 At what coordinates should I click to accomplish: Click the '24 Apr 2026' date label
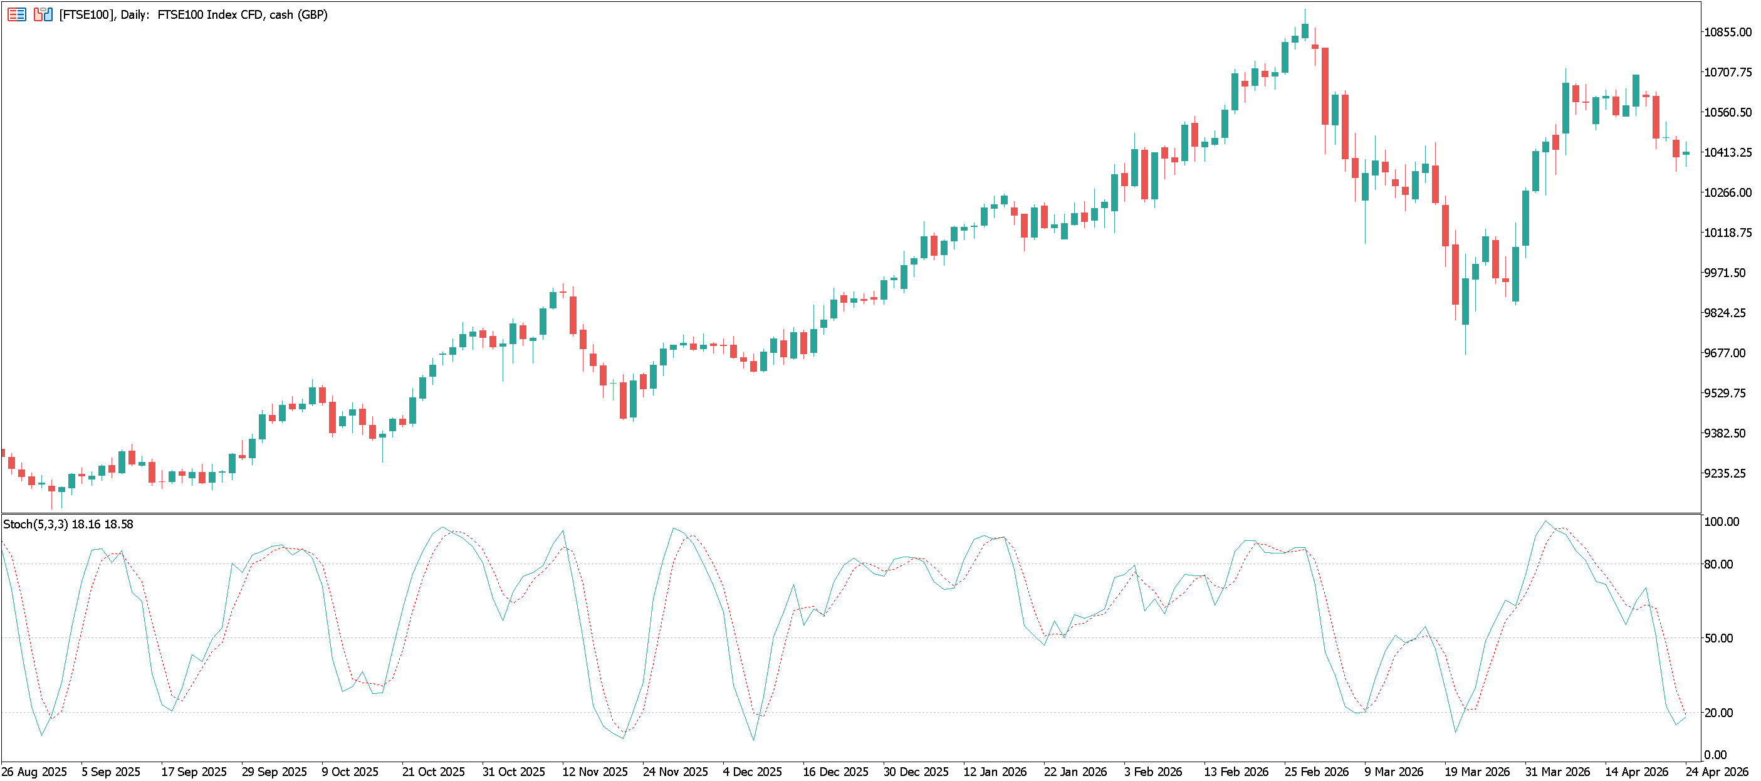coord(1716,772)
